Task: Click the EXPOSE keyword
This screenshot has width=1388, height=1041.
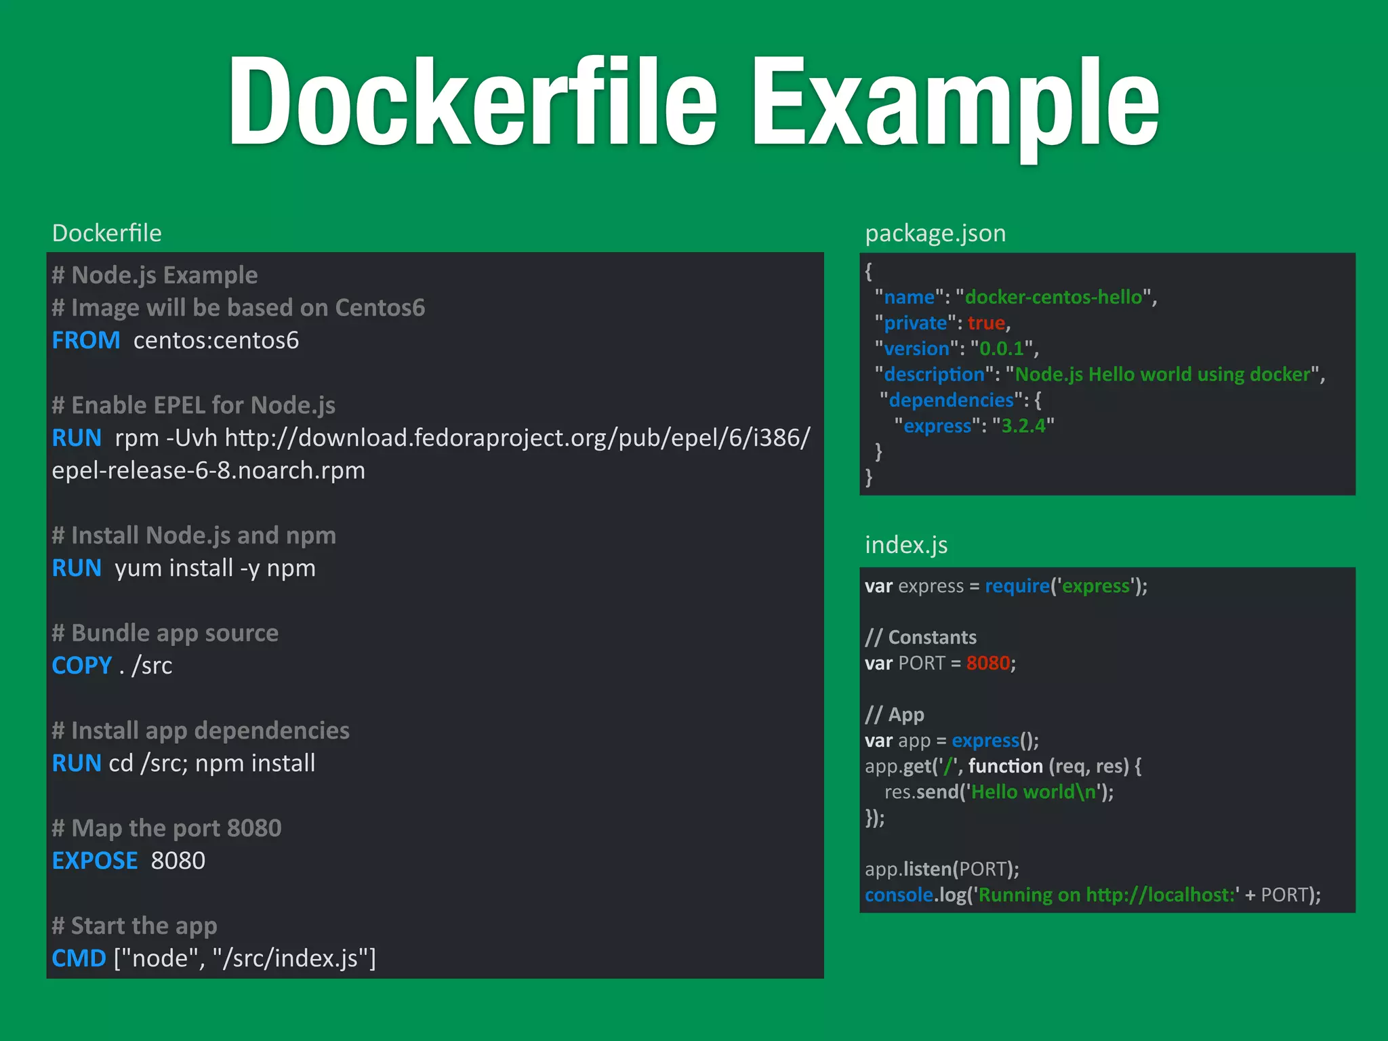Action: [95, 861]
